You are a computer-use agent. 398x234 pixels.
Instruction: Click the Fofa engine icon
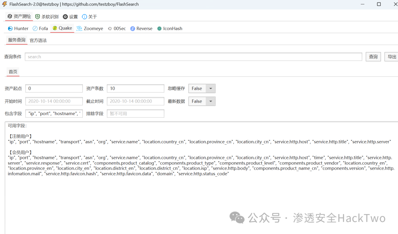[35, 29]
